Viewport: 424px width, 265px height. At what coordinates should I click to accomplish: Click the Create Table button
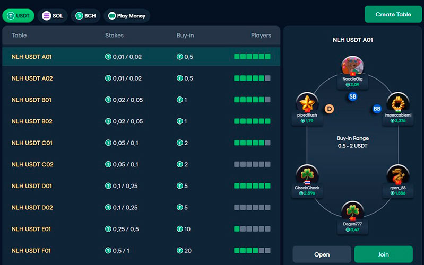(393, 15)
